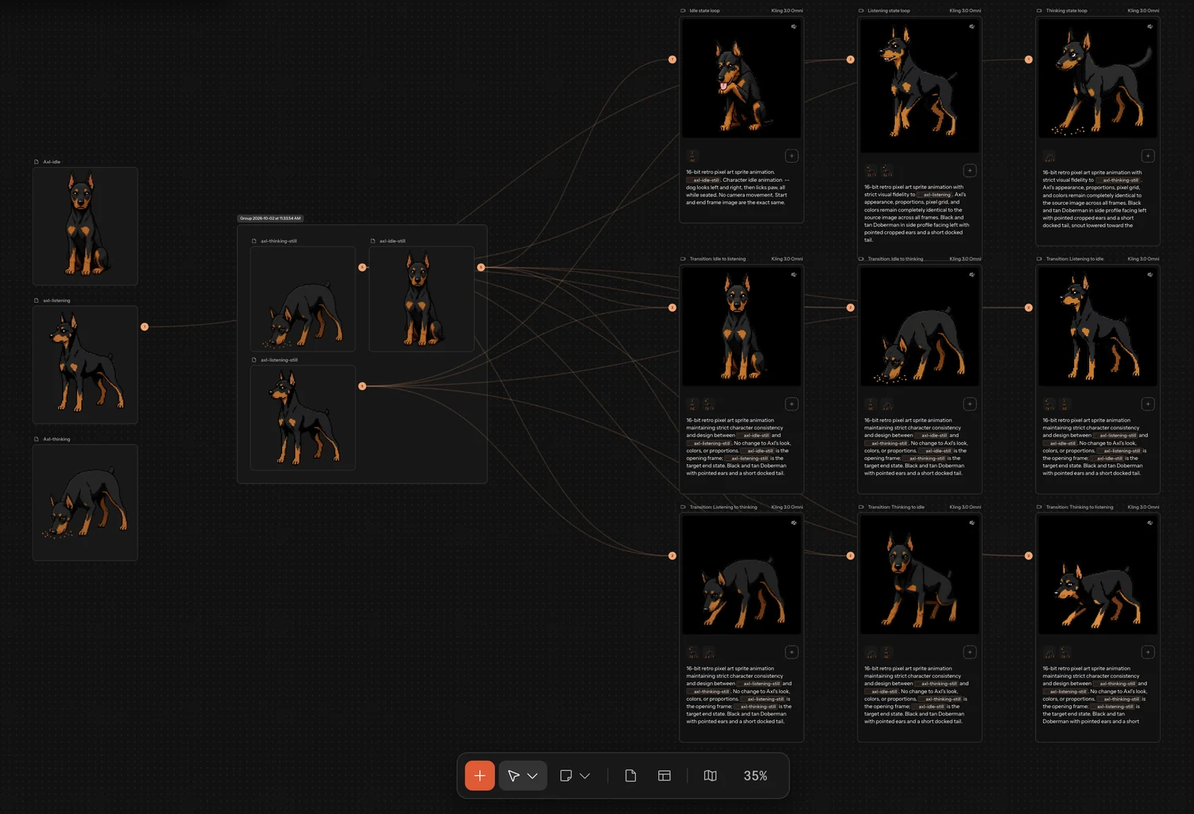1194x814 pixels.
Task: Toggle sound icon on Listening state loop
Action: 971,26
